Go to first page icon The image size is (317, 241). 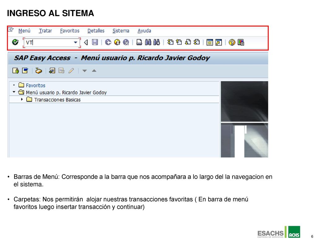tap(171, 42)
